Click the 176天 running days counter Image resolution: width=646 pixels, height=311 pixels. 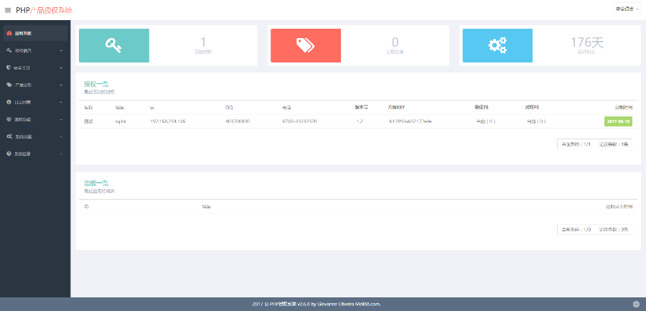[586, 42]
